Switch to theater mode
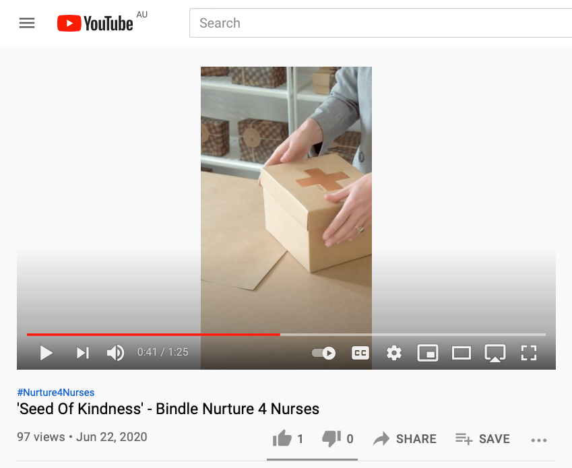Viewport: 572px width, 468px height. (x=461, y=353)
